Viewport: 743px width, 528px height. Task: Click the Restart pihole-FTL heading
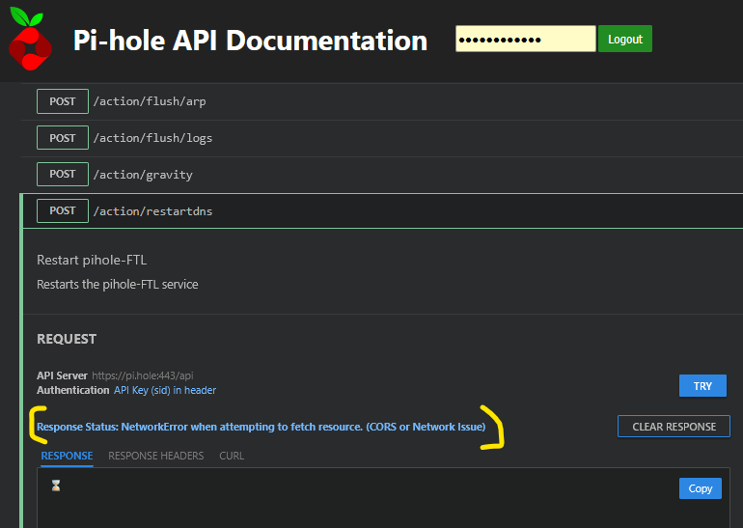pyautogui.click(x=92, y=261)
